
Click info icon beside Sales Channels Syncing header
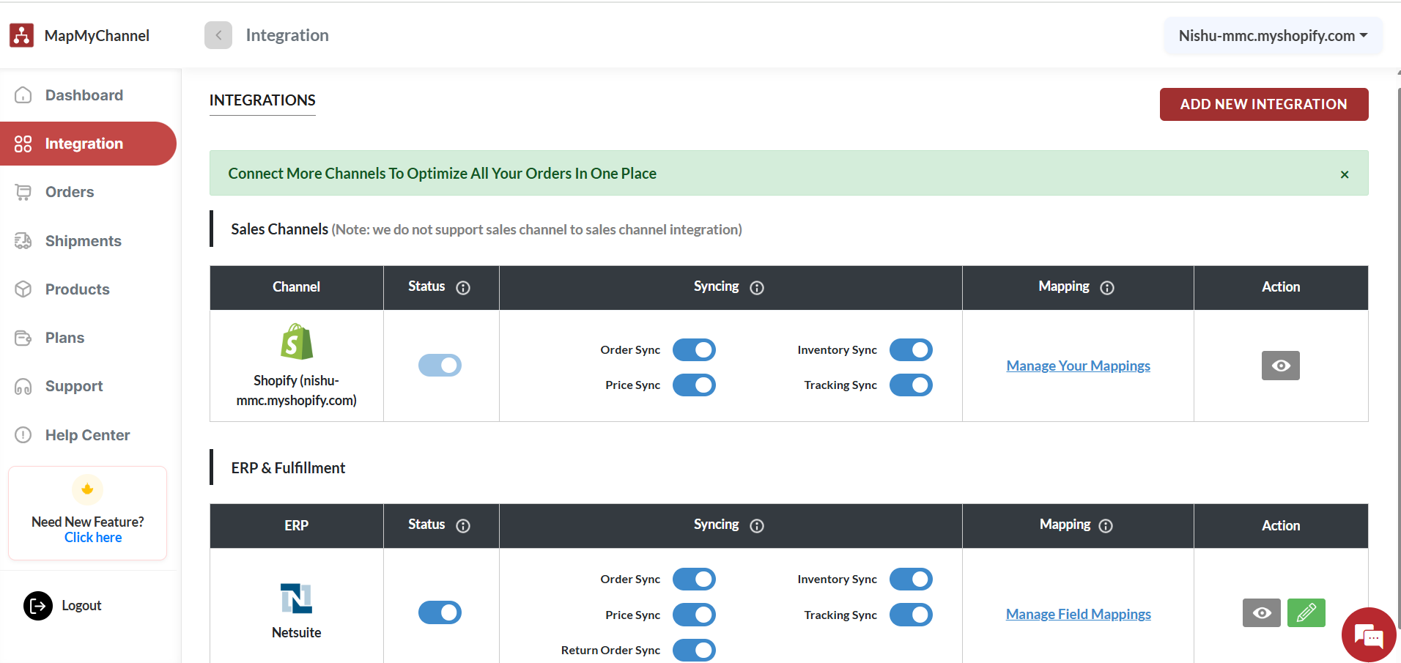coord(757,288)
